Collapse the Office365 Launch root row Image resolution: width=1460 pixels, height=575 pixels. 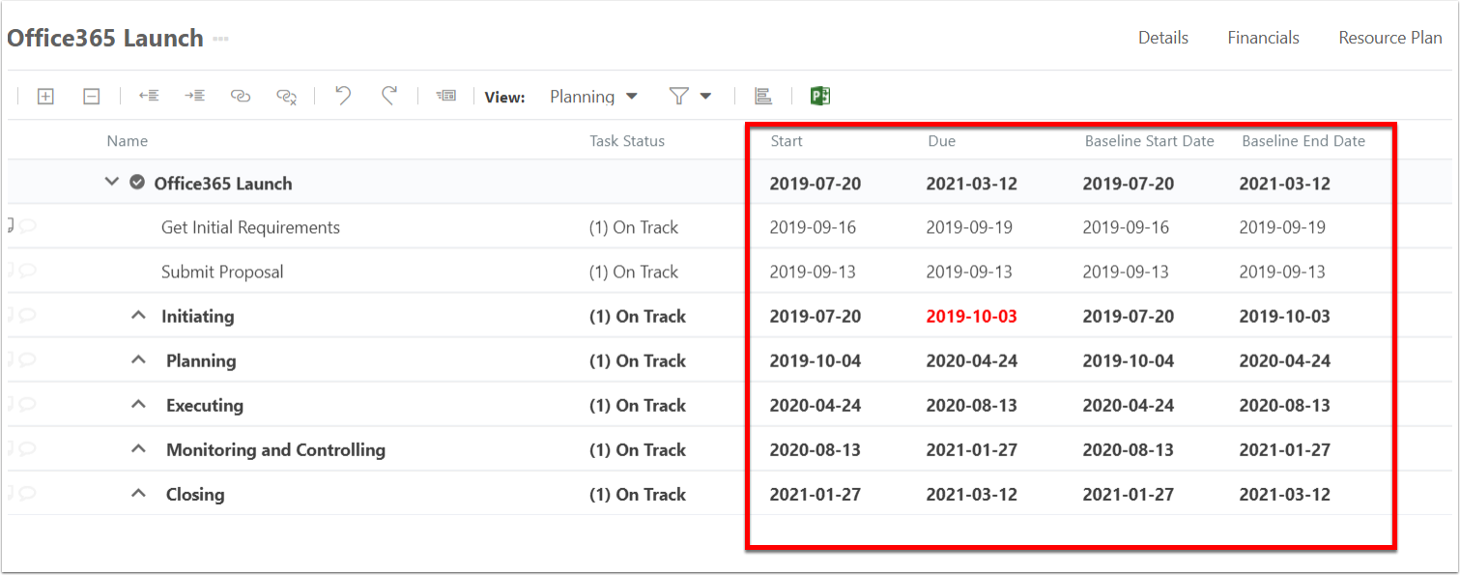click(x=112, y=182)
